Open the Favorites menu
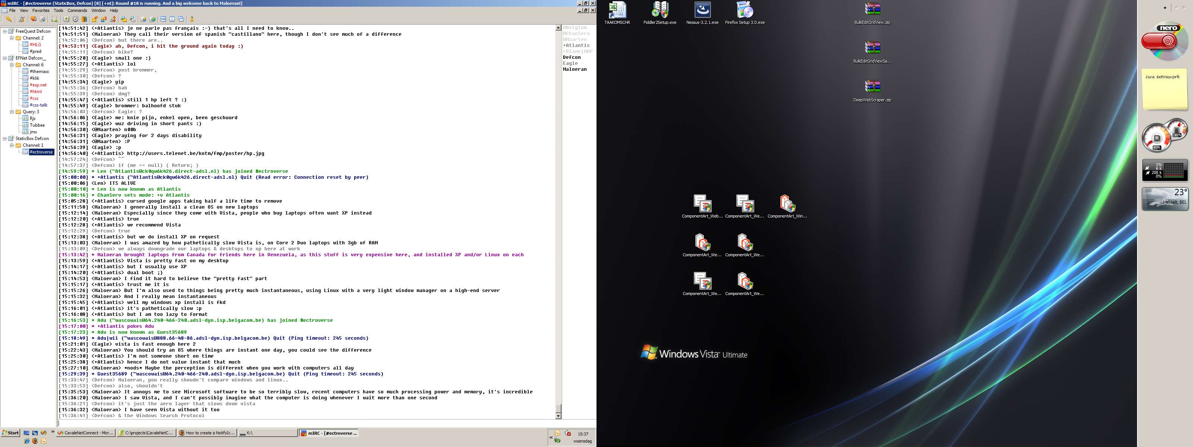 point(41,10)
